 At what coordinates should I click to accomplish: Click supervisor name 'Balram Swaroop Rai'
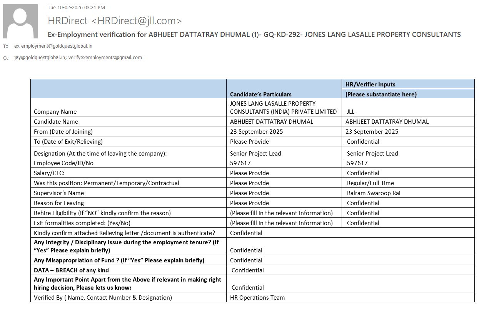(x=374, y=193)
